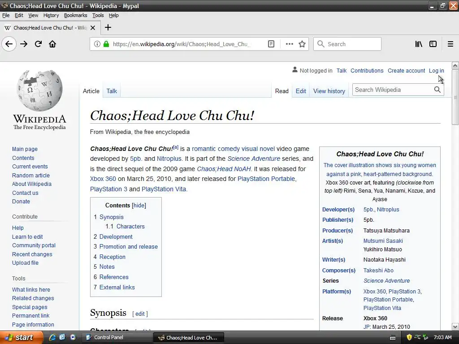Open the page Edit tab
Screen dimensions: 459x344
click(x=301, y=91)
